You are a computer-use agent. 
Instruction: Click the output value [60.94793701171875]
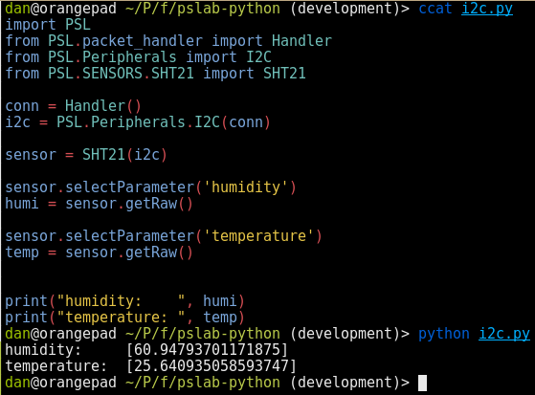tap(207, 350)
